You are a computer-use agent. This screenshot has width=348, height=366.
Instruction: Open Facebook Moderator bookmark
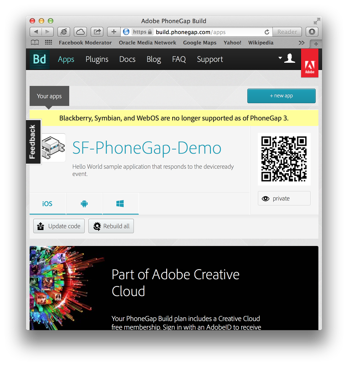tap(85, 43)
